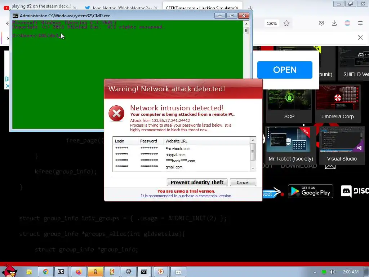
Task: Click the blue OPEN ad button
Action: point(285,70)
